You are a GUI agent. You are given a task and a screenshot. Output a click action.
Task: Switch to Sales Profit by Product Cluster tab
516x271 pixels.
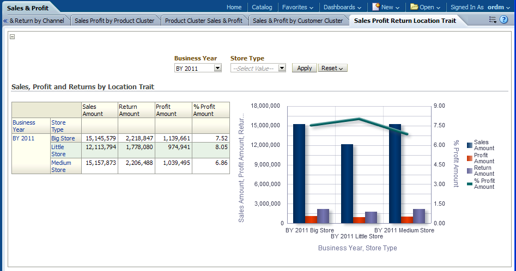[x=114, y=21]
